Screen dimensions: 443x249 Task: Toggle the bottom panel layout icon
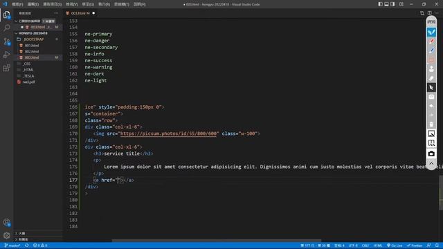point(386,4)
